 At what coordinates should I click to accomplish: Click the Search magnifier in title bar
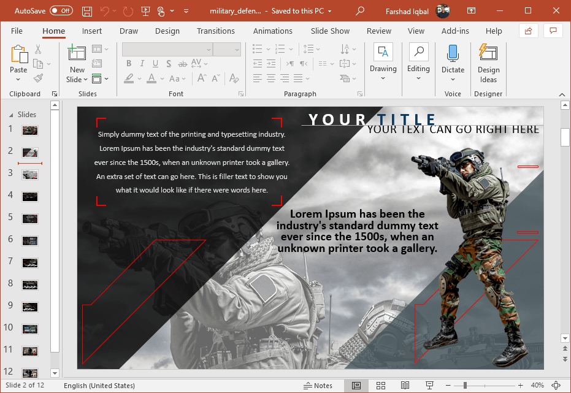point(360,11)
